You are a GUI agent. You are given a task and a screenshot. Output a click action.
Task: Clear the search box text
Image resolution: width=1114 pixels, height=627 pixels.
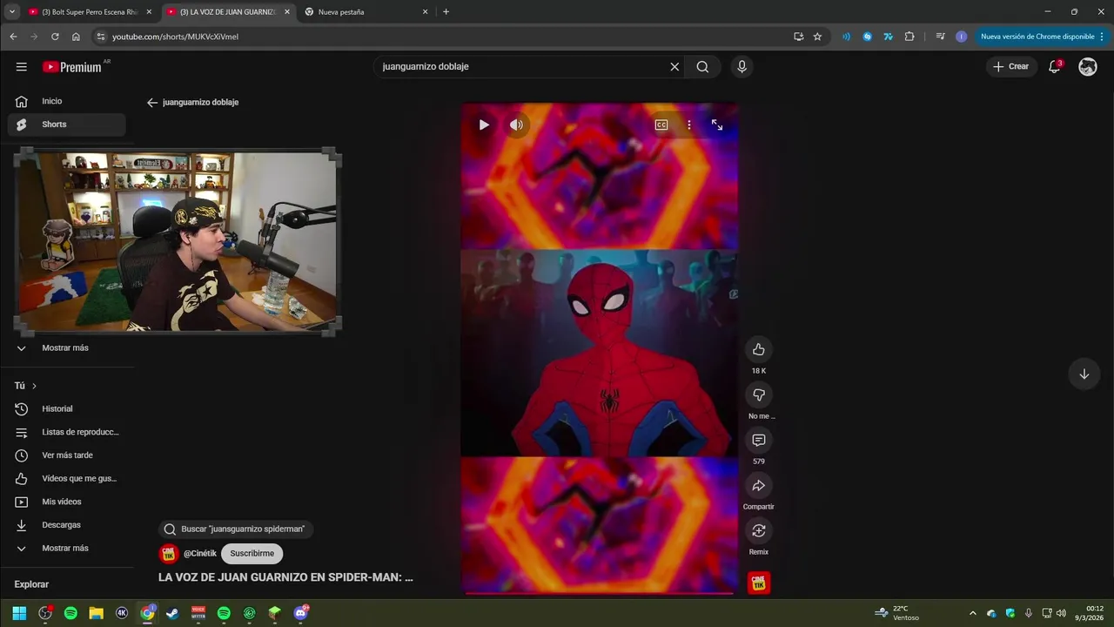coord(674,67)
